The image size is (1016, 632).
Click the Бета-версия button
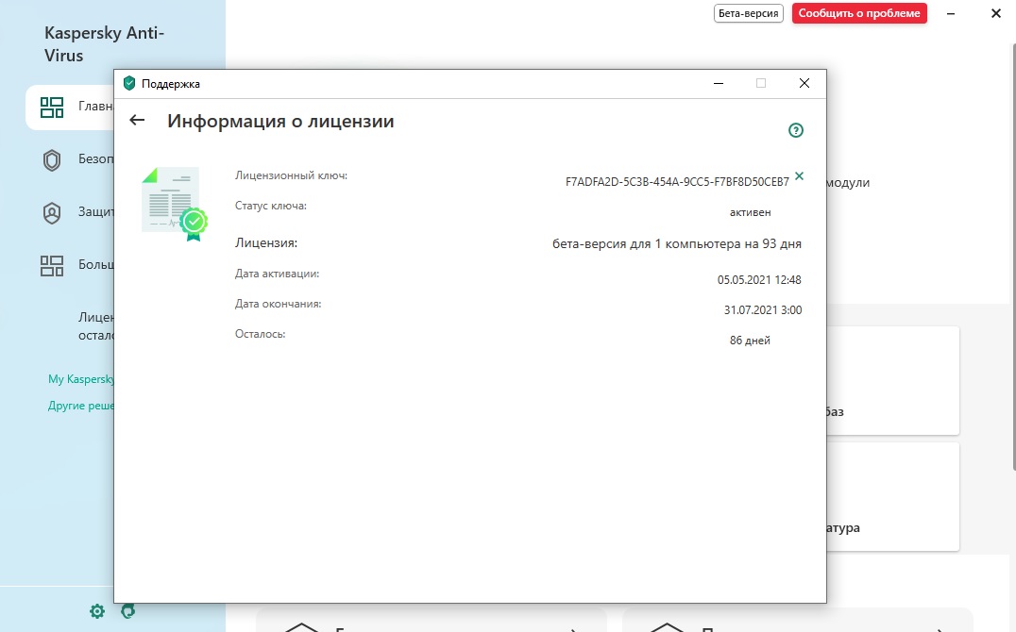(x=749, y=13)
